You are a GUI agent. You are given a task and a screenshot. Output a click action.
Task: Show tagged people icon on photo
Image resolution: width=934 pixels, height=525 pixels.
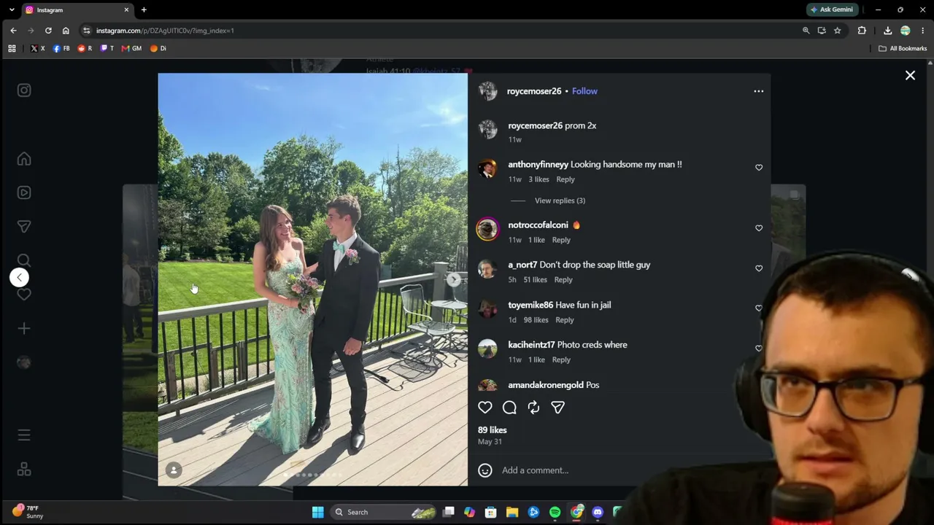pos(174,470)
